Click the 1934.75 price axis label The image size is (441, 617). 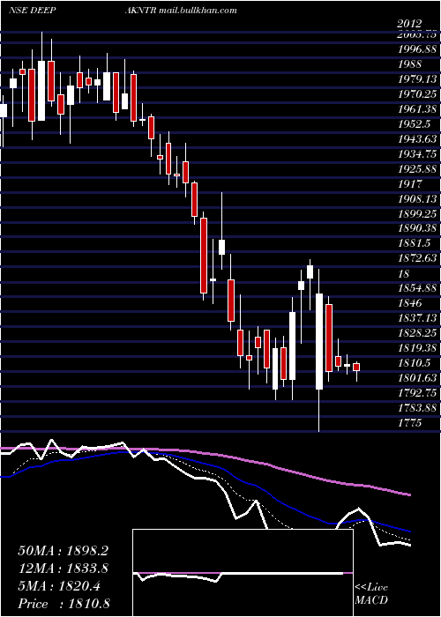coord(416,154)
